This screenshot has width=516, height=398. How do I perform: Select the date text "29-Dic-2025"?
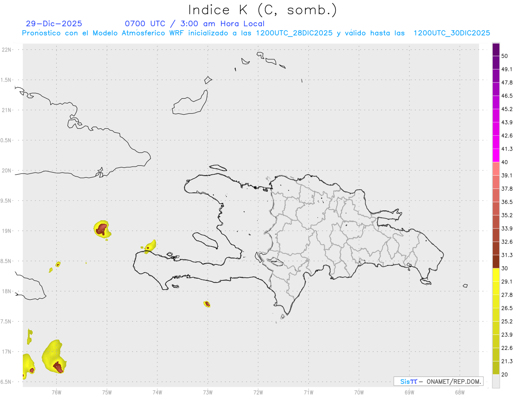[x=54, y=24]
